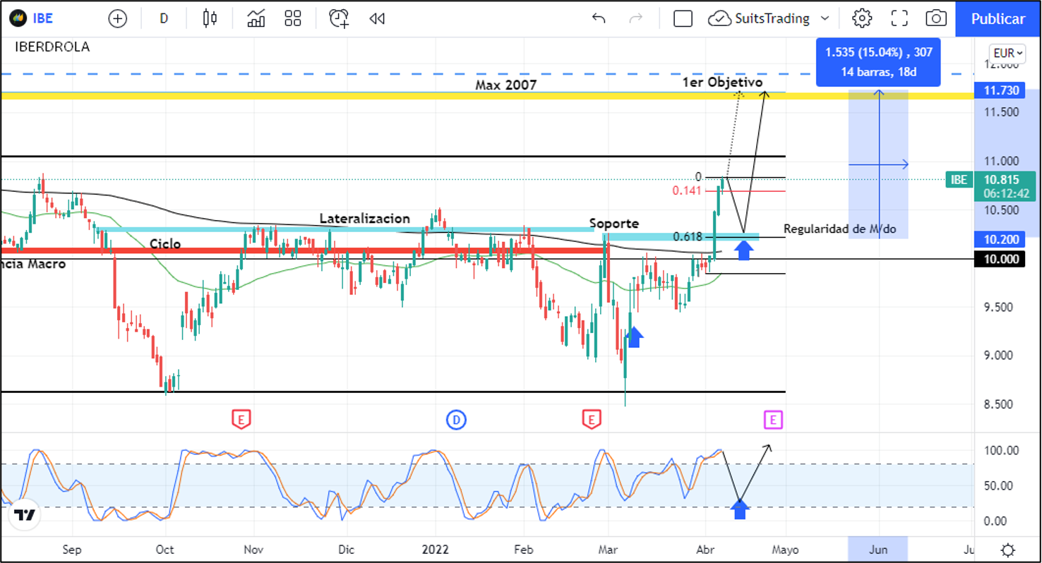Expand the EUR currency dropdown
1042x563 pixels.
click(1007, 53)
